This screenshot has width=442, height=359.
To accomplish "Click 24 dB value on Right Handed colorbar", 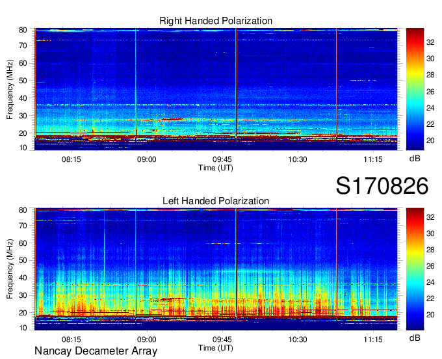I will [x=430, y=108].
